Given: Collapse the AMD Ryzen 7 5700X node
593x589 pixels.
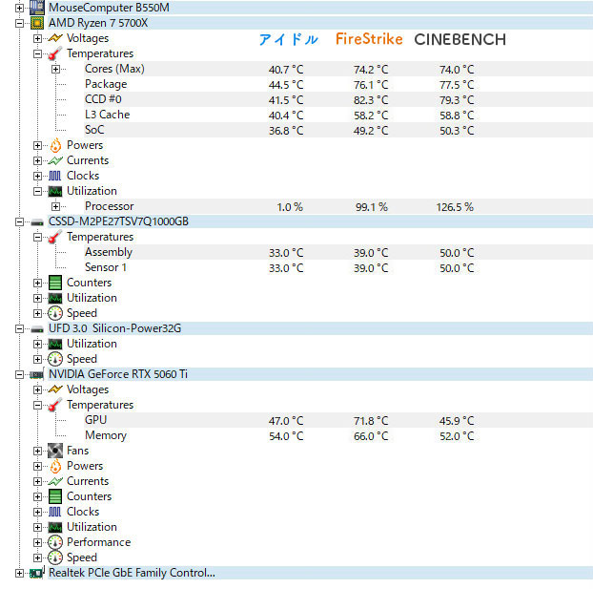Looking at the screenshot, I should coord(19,23).
